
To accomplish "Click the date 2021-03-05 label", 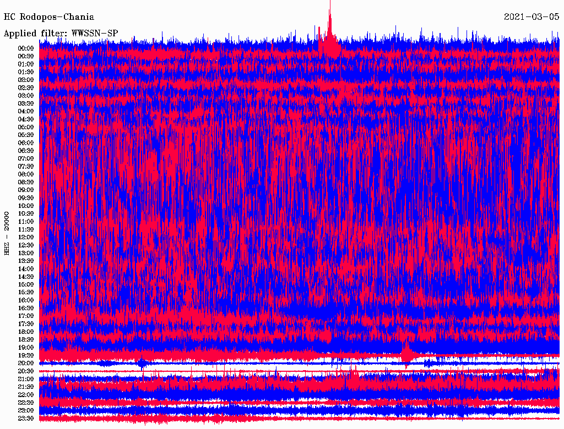I will pos(532,17).
